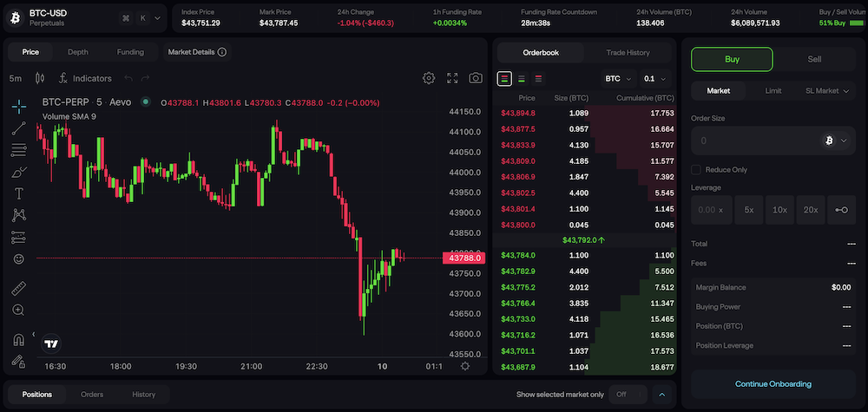Enable the Reduce Only checkbox
Screen dimensions: 868x412
point(696,169)
